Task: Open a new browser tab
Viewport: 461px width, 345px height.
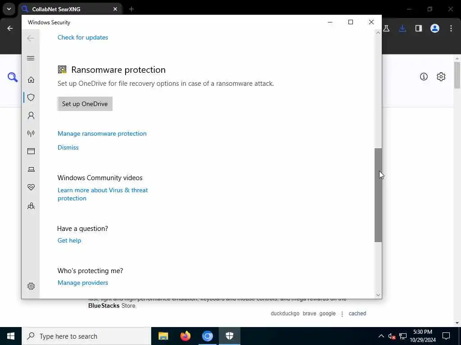Action: tap(131, 9)
